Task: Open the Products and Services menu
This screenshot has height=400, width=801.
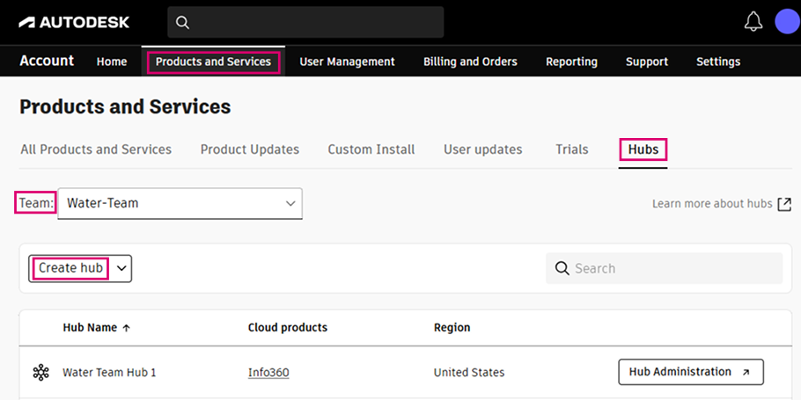Action: pyautogui.click(x=213, y=62)
